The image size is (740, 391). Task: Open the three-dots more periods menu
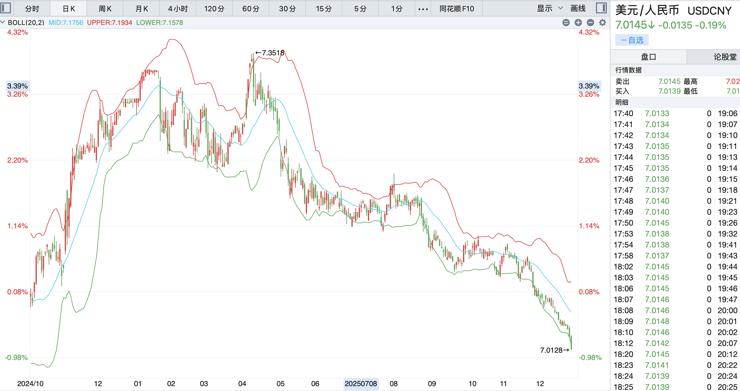click(423, 9)
